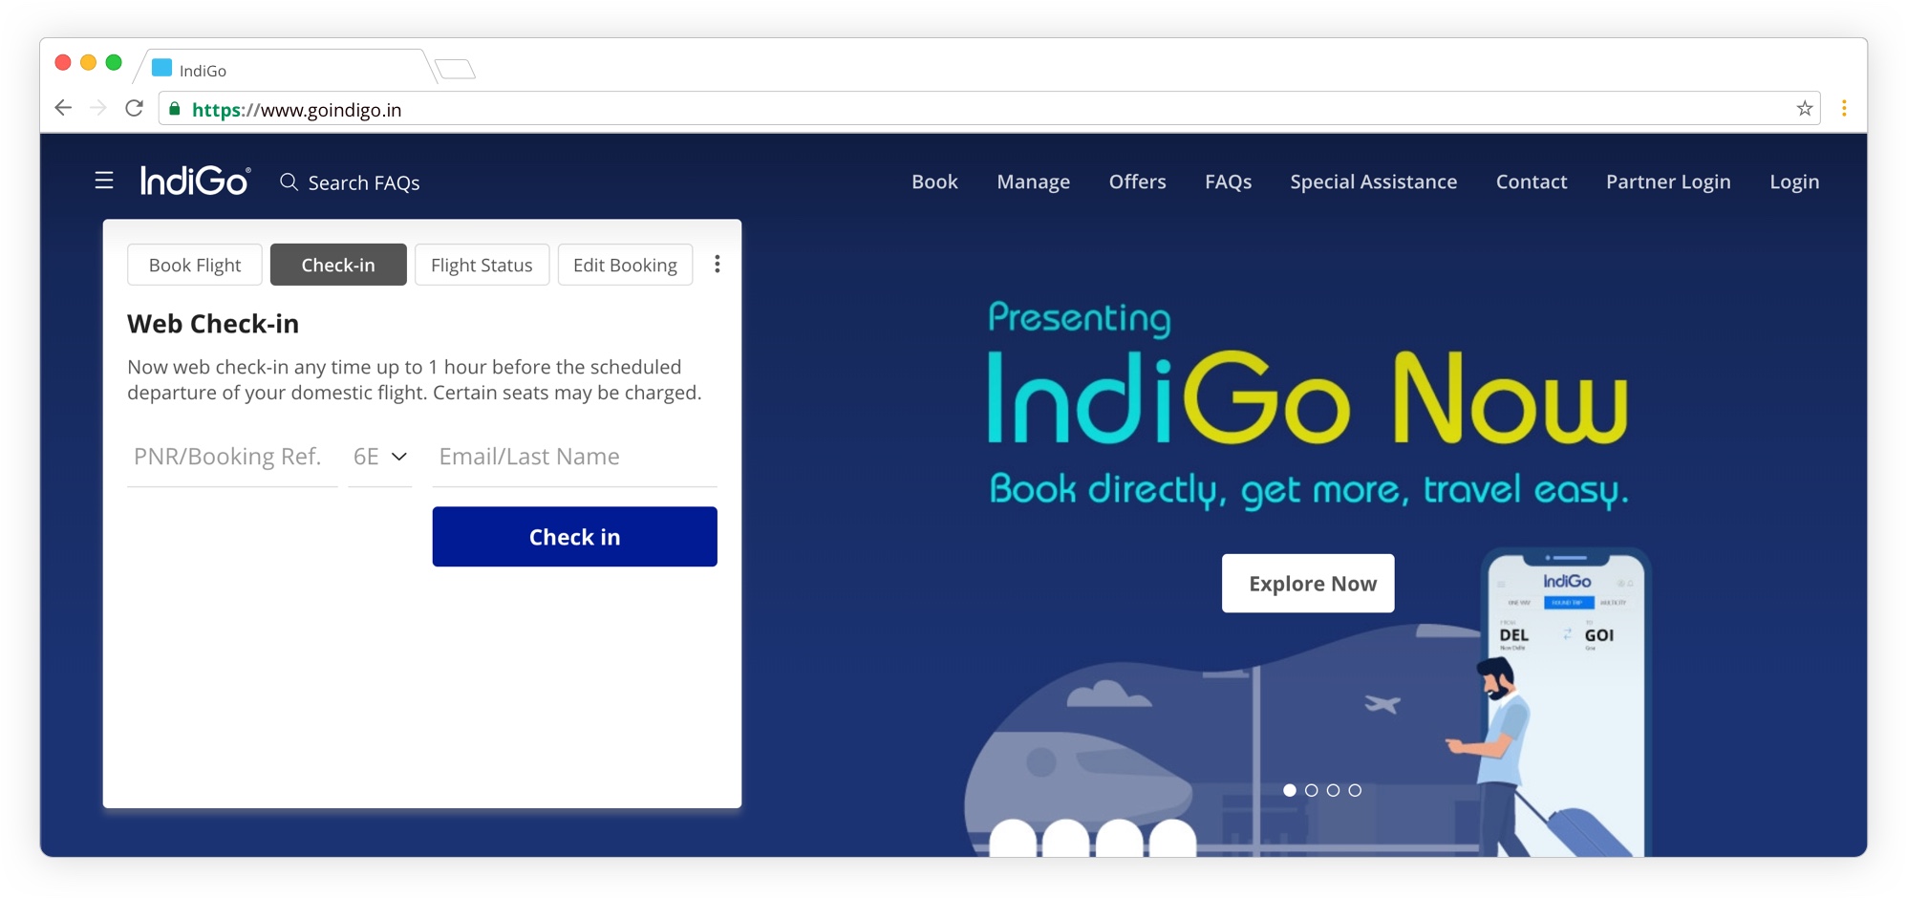Open more options beside Edit Booking
This screenshot has height=898, width=1907.
pyautogui.click(x=718, y=265)
